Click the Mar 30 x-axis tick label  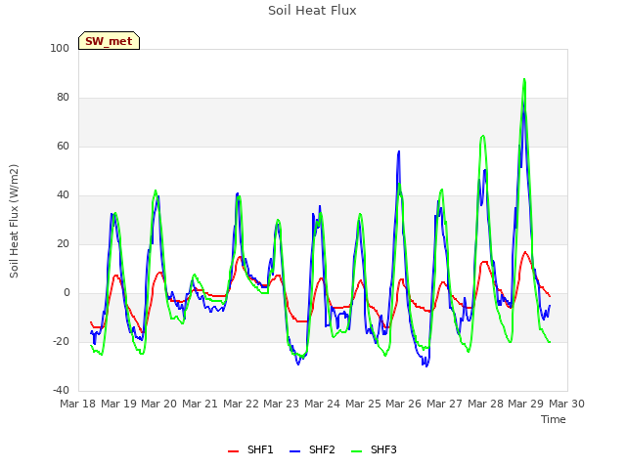pos(566,404)
